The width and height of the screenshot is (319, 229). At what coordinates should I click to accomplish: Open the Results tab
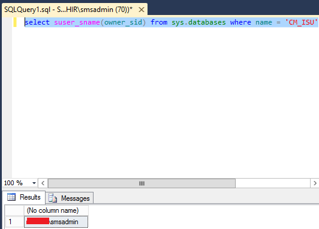pos(24,197)
